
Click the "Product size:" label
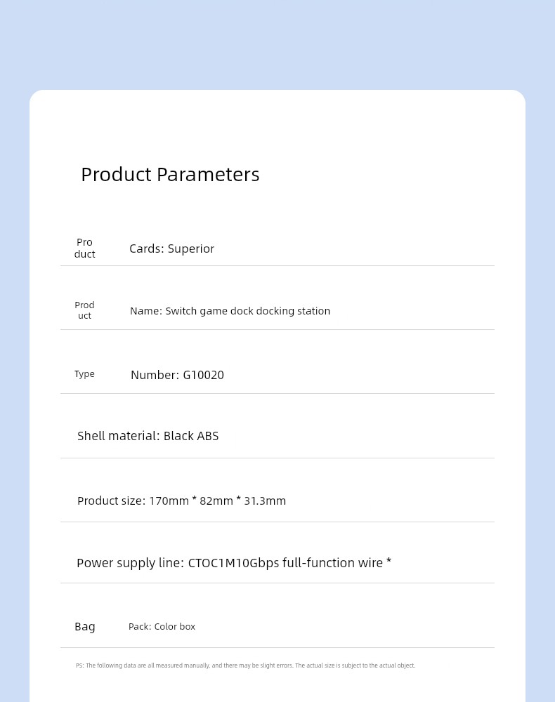(111, 501)
